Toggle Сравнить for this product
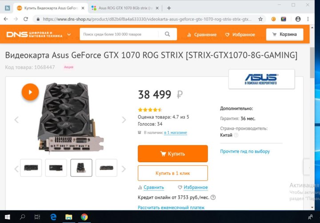 (x=151, y=188)
